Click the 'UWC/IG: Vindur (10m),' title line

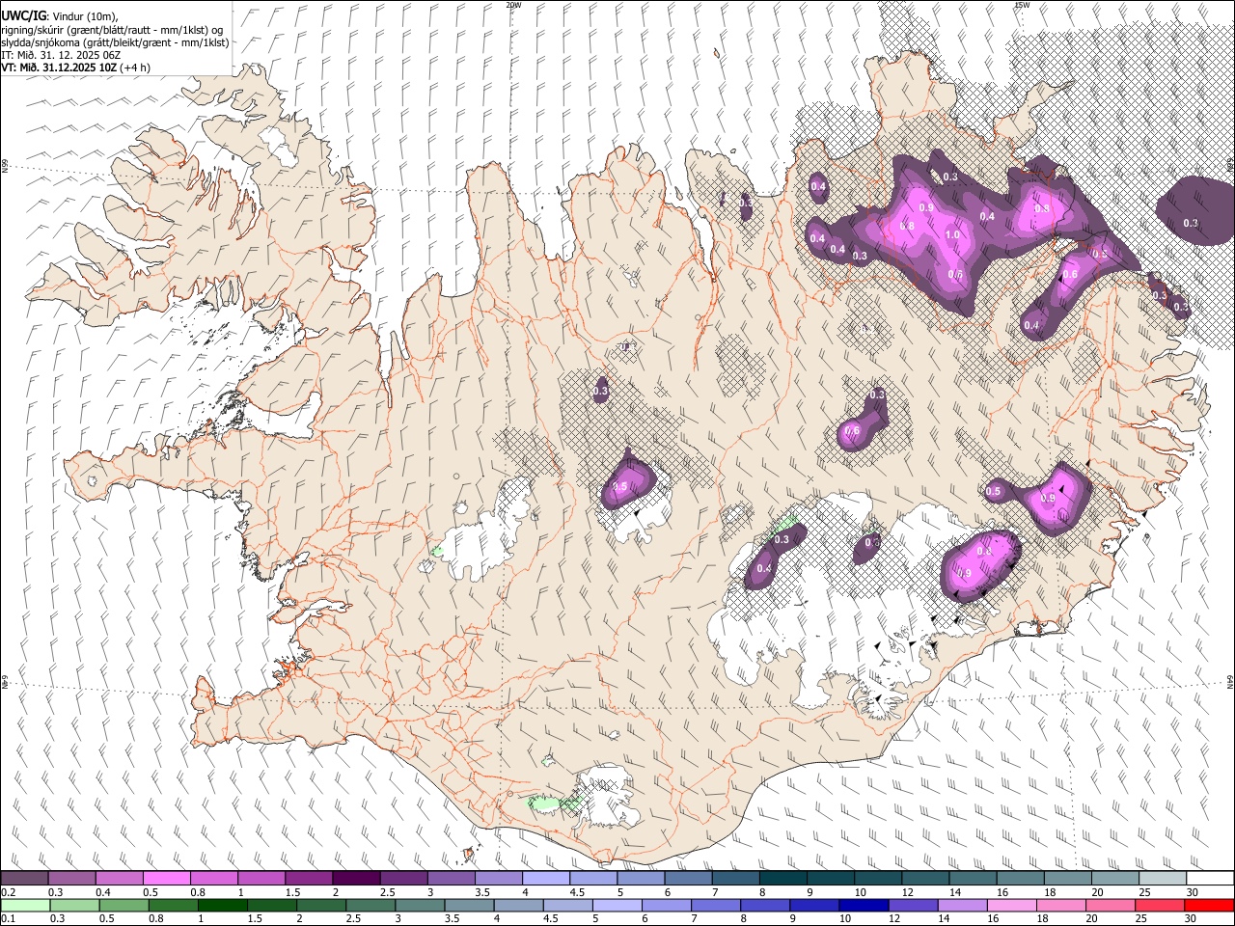58,15
